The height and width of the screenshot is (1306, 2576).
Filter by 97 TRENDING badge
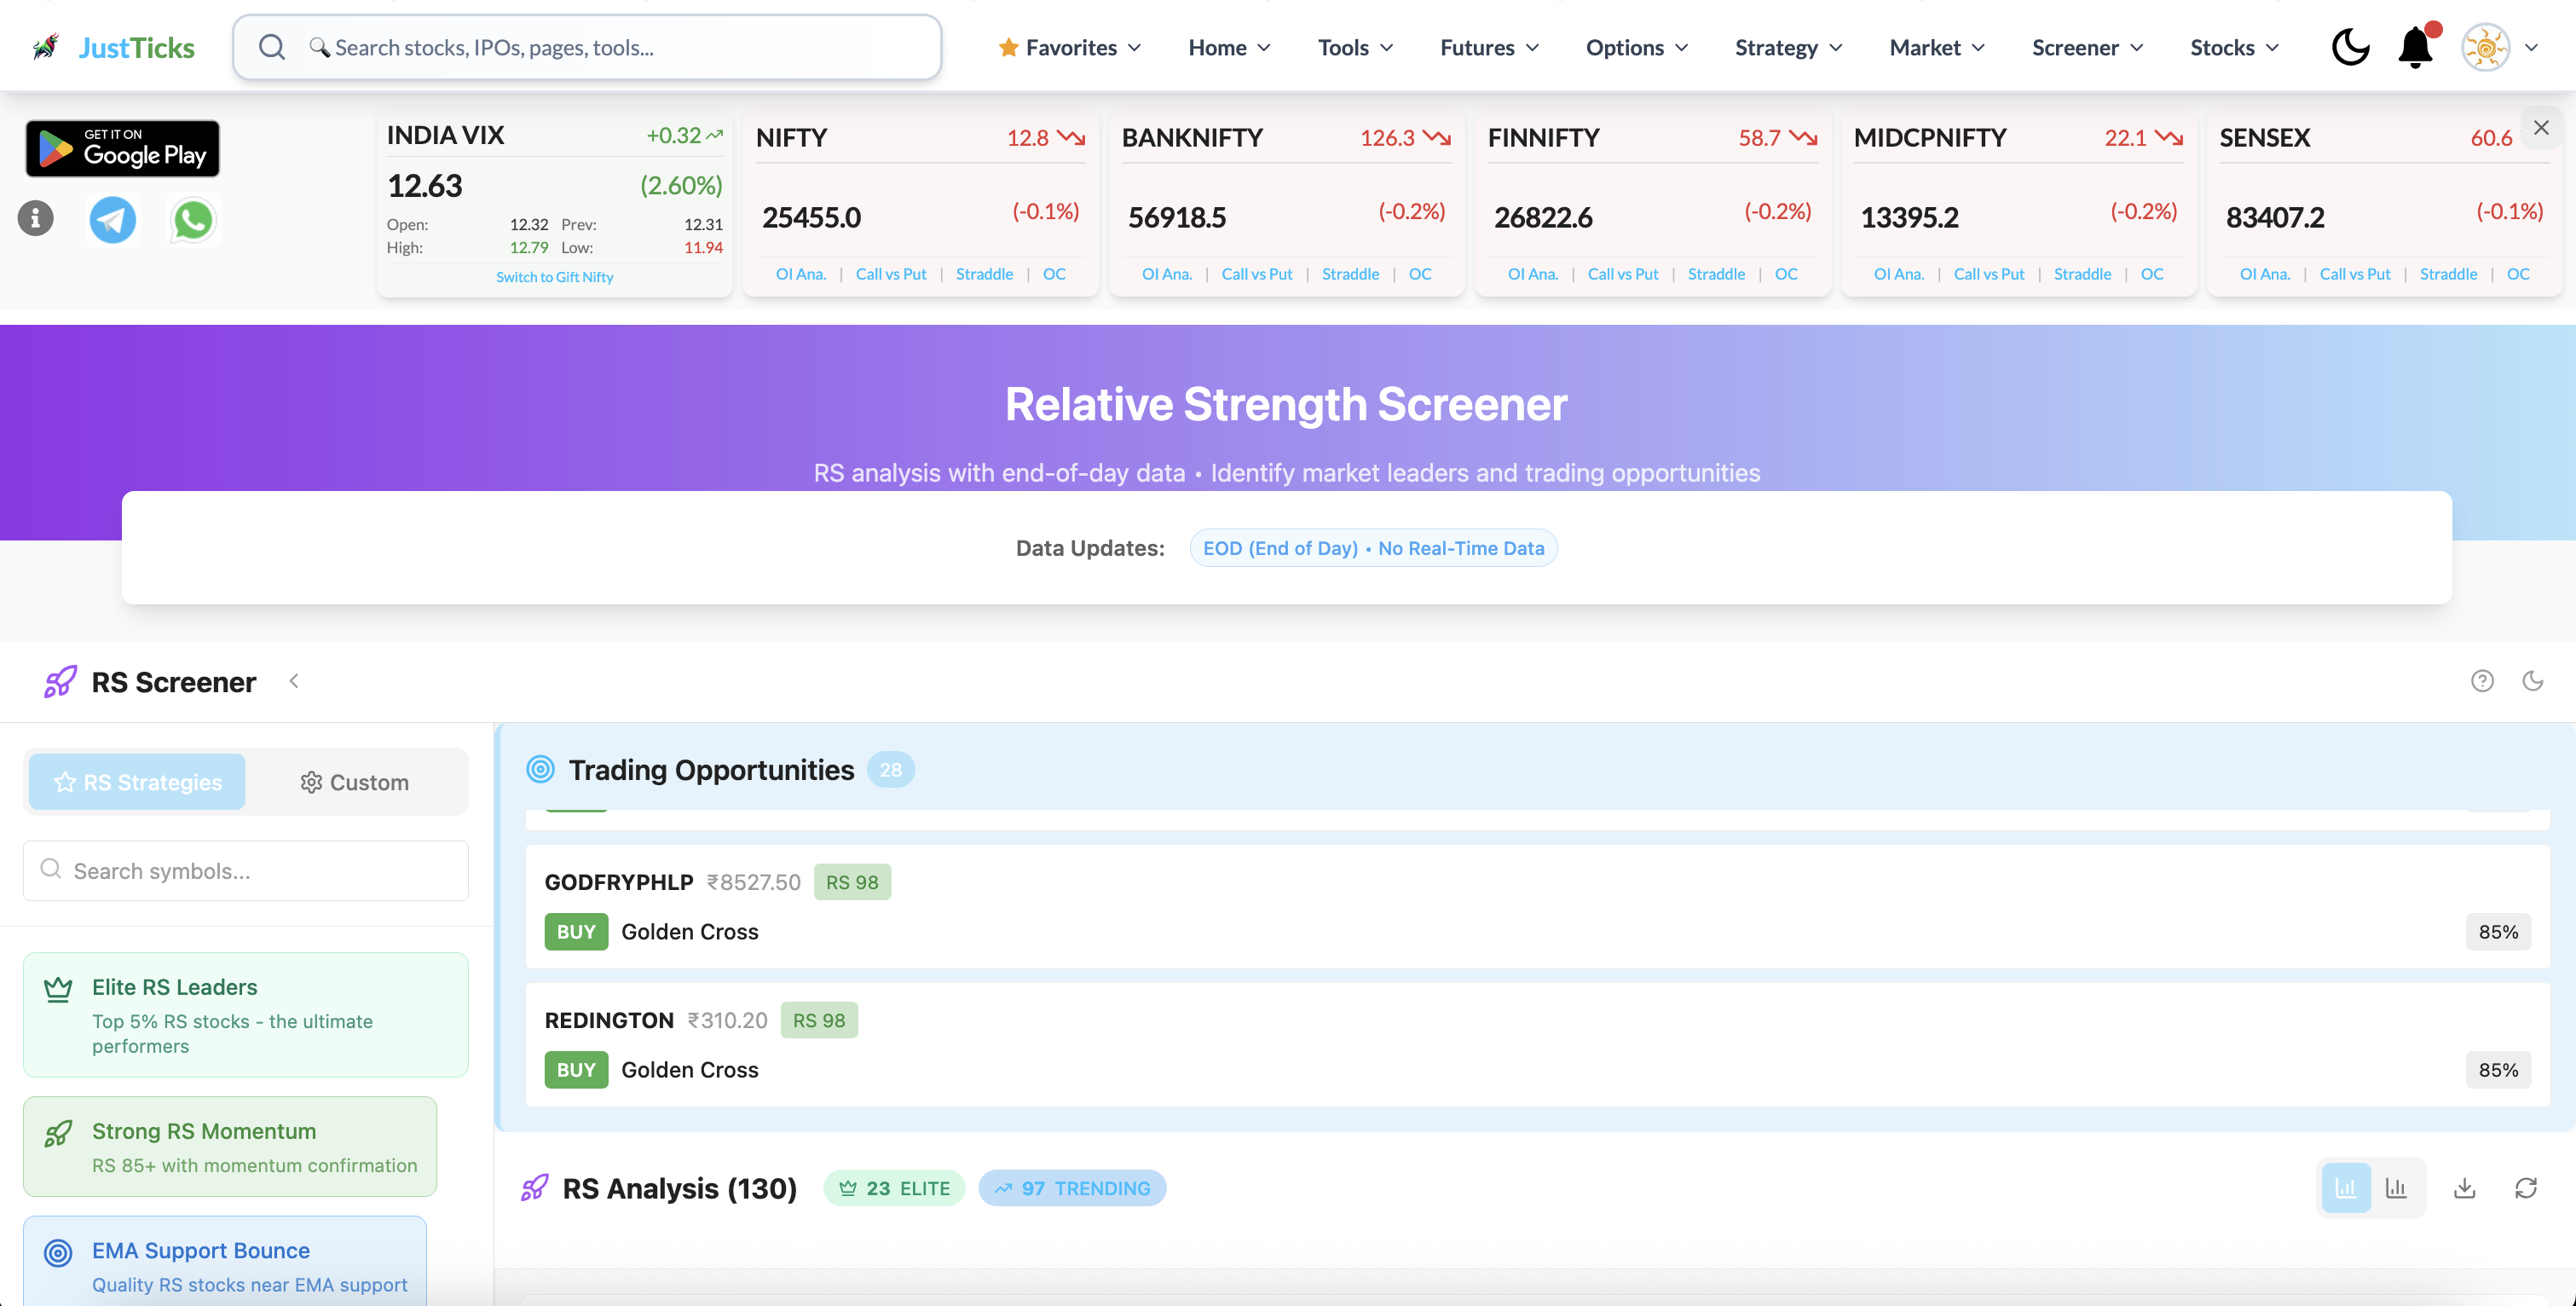point(1072,1188)
